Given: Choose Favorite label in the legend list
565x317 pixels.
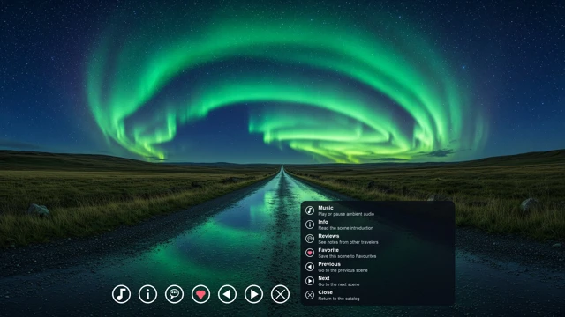Looking at the screenshot, I should click(x=328, y=250).
